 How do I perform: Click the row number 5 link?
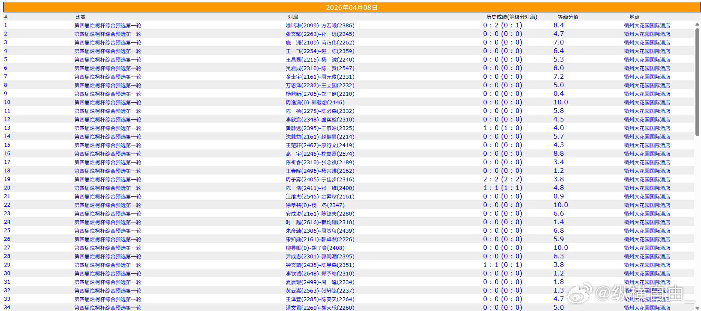pos(6,59)
